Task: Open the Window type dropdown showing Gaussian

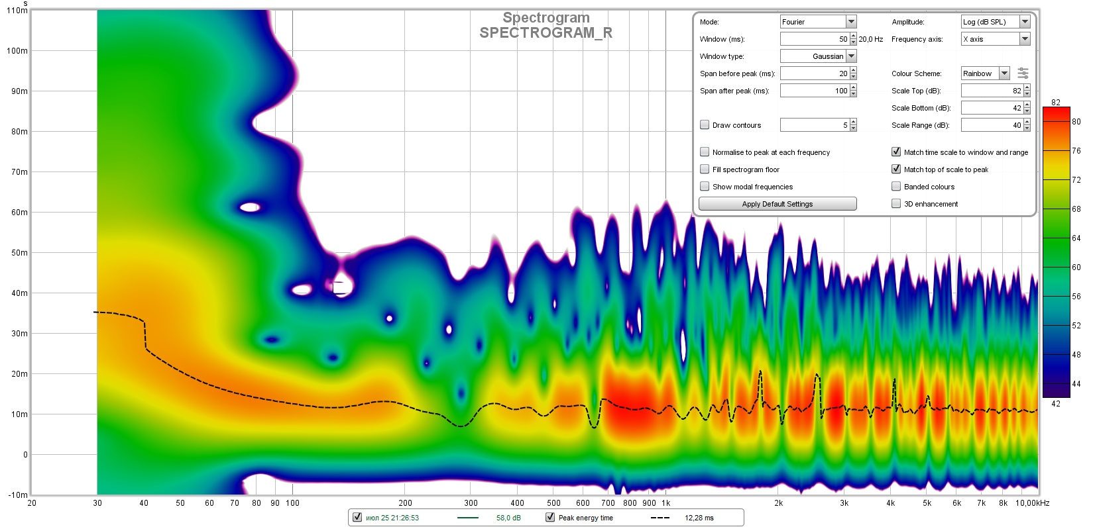Action: (x=818, y=56)
